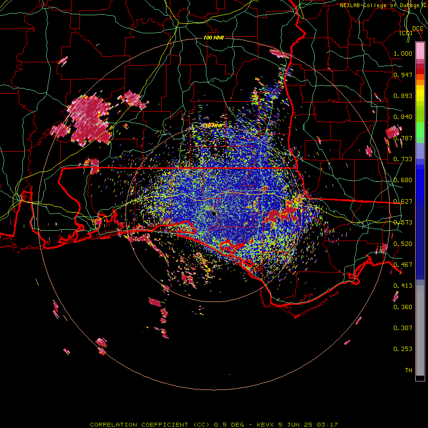Click the black radar site dot at center
The width and height of the screenshot is (428, 428).
[x=214, y=214]
